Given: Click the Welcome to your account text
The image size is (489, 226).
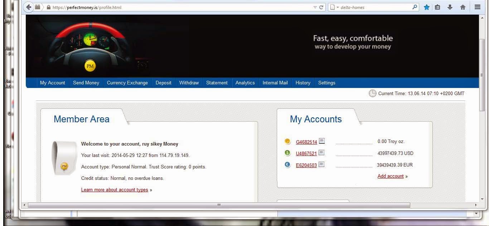Looking at the screenshot, I should (x=130, y=144).
